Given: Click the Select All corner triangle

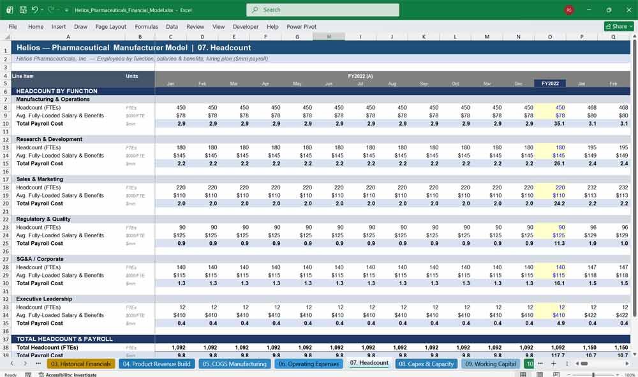Looking at the screenshot, I should (6, 36).
